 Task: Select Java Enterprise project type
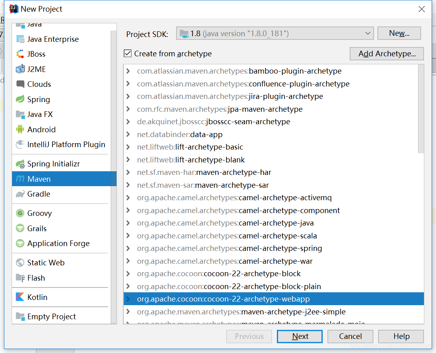[61, 39]
